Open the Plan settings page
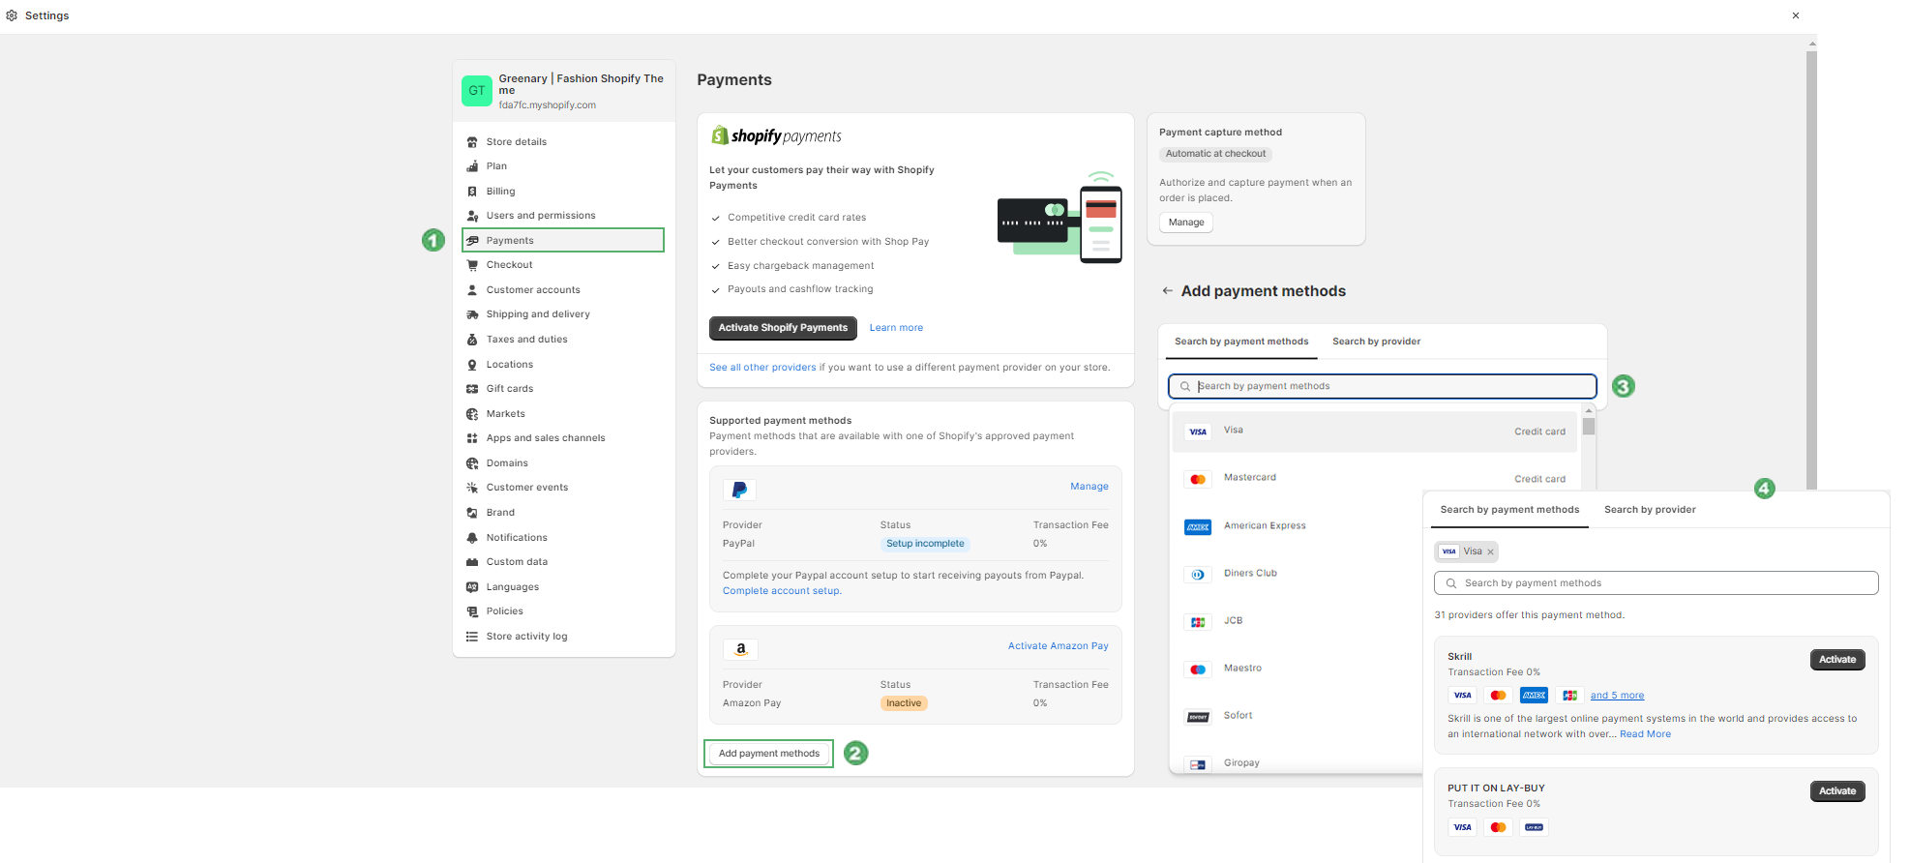The image size is (1910, 863). tap(496, 166)
